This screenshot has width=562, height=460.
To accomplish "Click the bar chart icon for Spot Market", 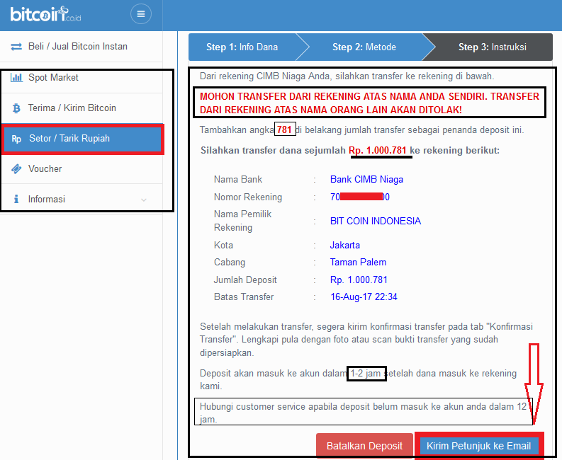I will click(x=16, y=77).
